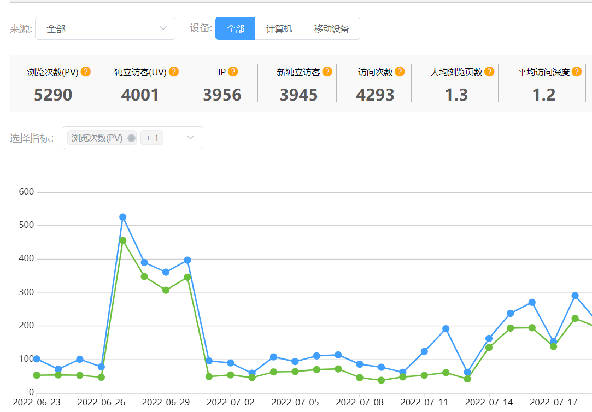Expand the 来源 全部 dropdown

point(105,28)
